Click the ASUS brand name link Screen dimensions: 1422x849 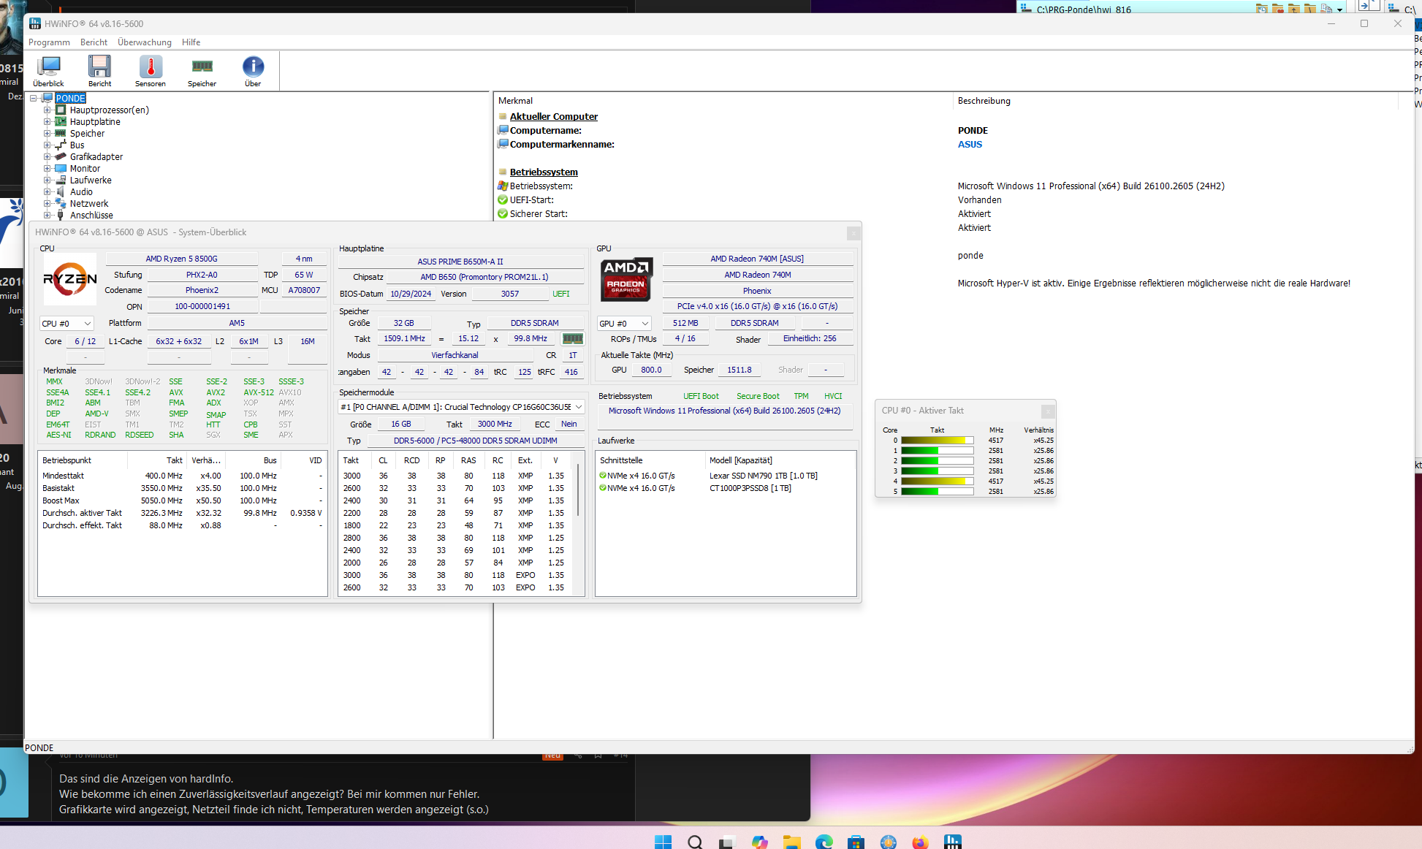(x=970, y=145)
